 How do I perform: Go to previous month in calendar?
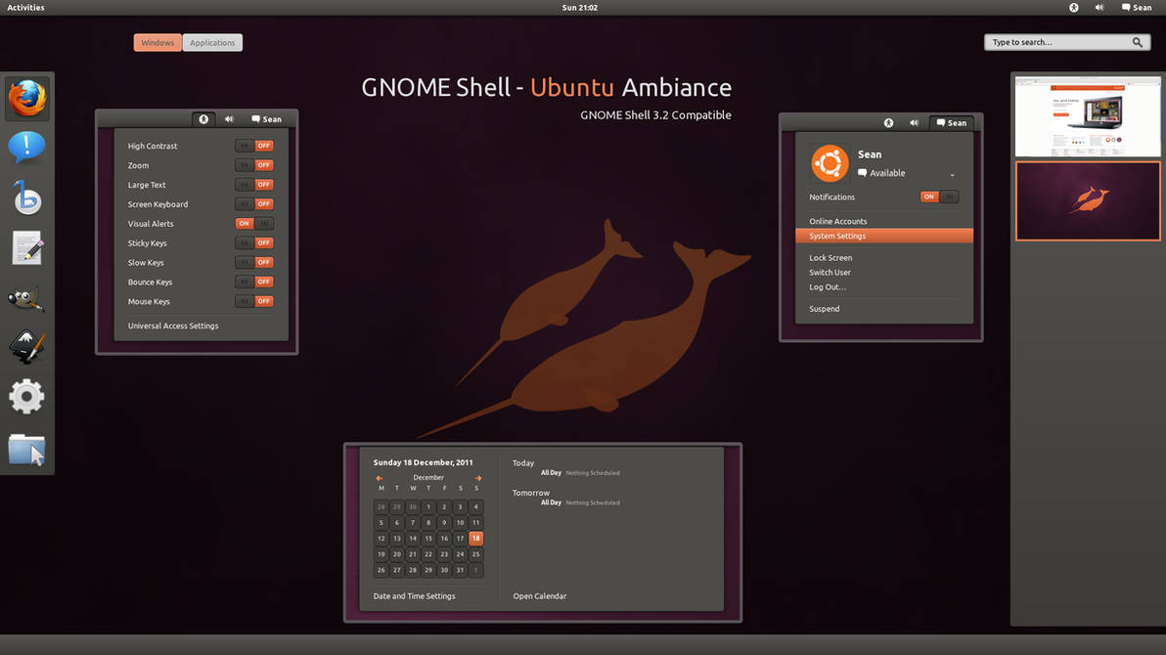(x=380, y=478)
